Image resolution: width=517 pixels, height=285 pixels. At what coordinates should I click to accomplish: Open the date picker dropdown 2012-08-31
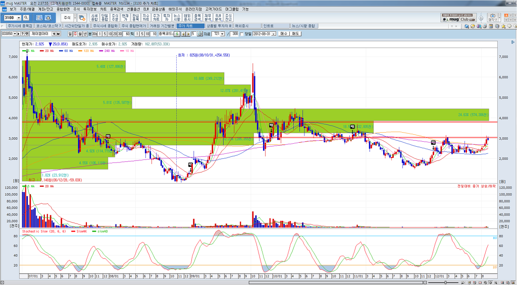pos(274,34)
